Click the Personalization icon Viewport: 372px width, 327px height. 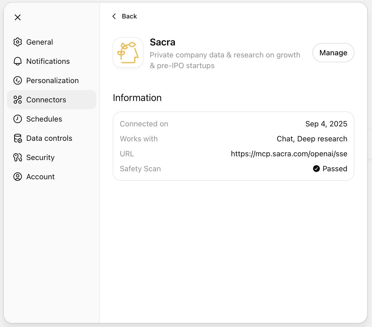(x=18, y=80)
